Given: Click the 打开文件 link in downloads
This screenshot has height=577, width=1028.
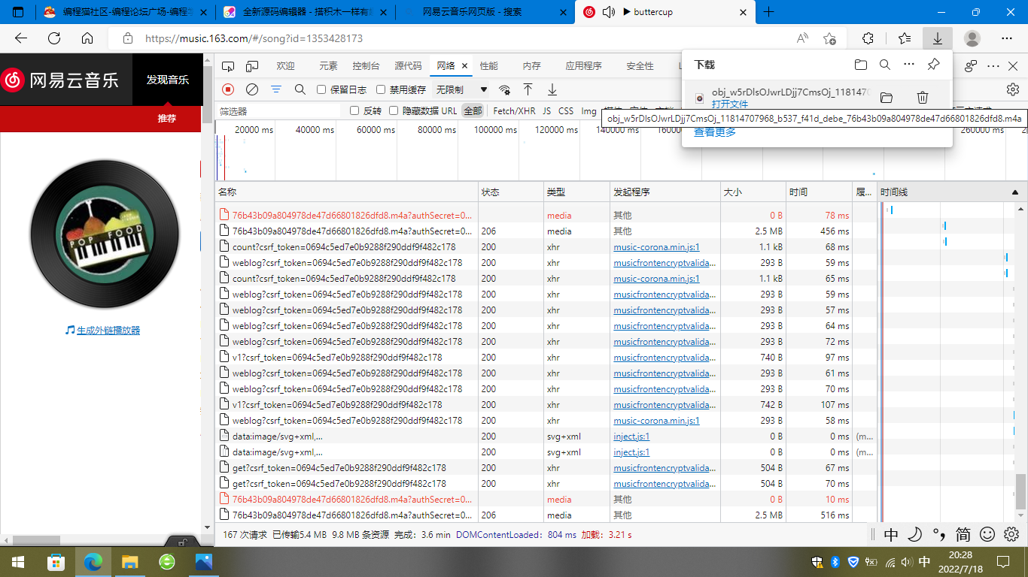Looking at the screenshot, I should point(730,104).
